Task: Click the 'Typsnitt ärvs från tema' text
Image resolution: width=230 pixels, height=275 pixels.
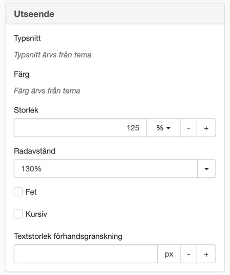Action: tap(53, 55)
